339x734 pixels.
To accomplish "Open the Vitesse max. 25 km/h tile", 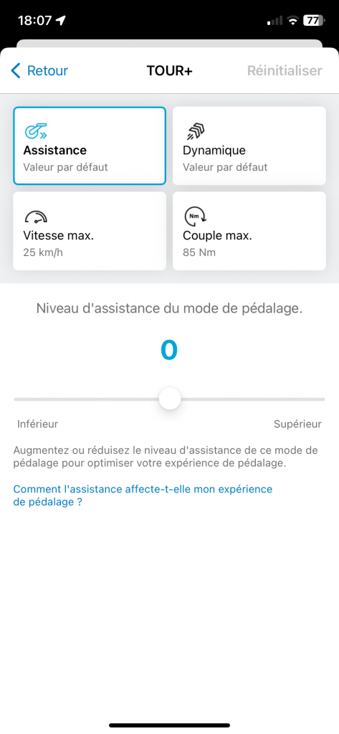I will click(90, 231).
